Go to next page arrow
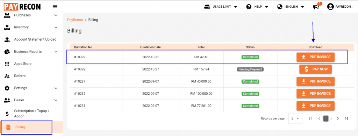The width and height of the screenshot is (358, 136). pyautogui.click(x=338, y=118)
